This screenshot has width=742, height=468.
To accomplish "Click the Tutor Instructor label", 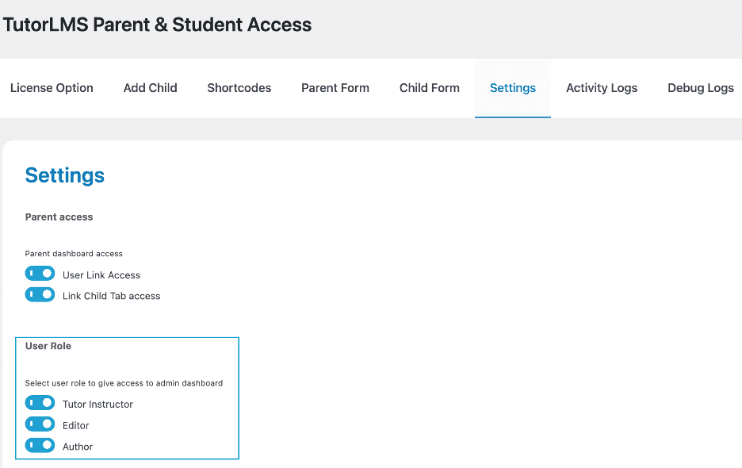I will click(98, 405).
